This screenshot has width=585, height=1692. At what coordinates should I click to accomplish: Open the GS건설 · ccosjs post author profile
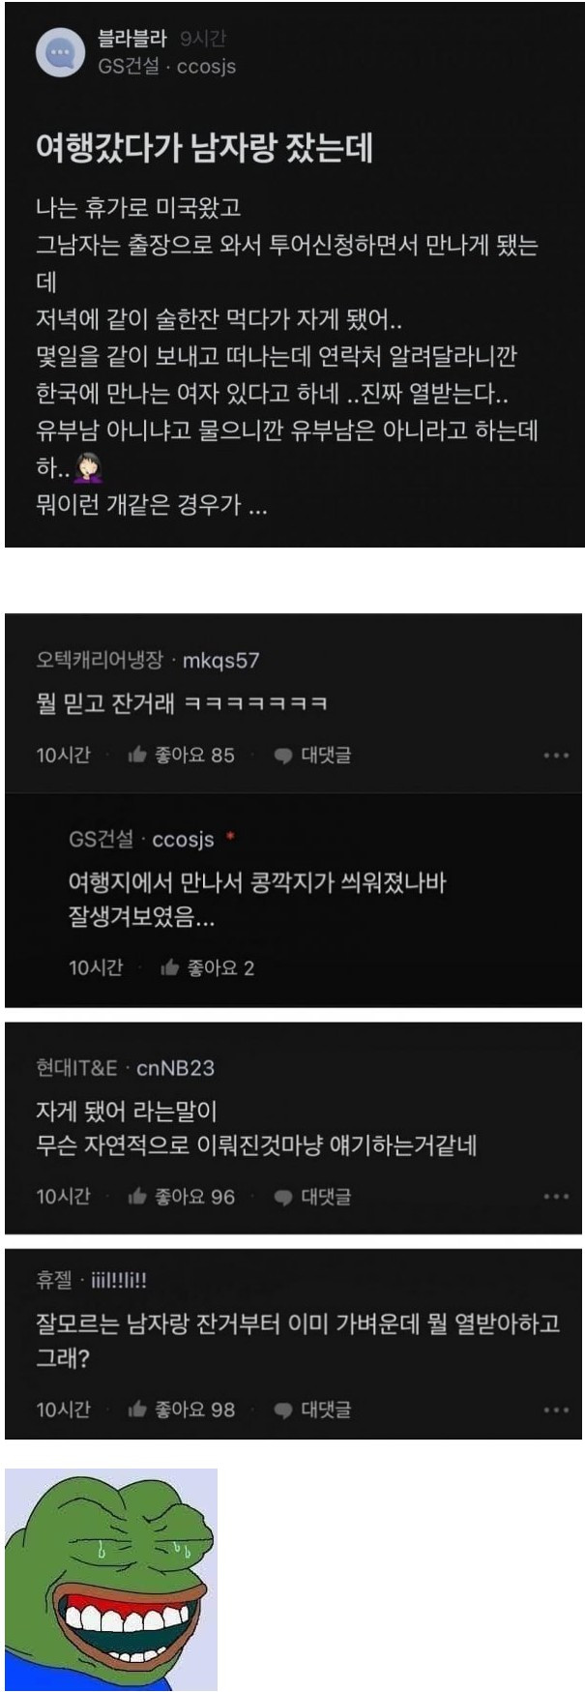(167, 67)
